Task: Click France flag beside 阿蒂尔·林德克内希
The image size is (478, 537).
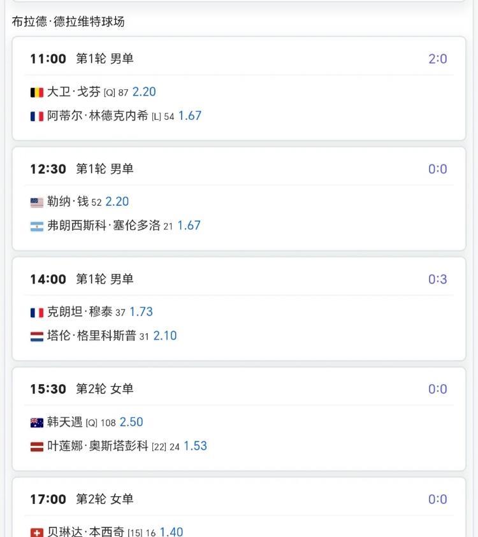Action: [x=37, y=117]
